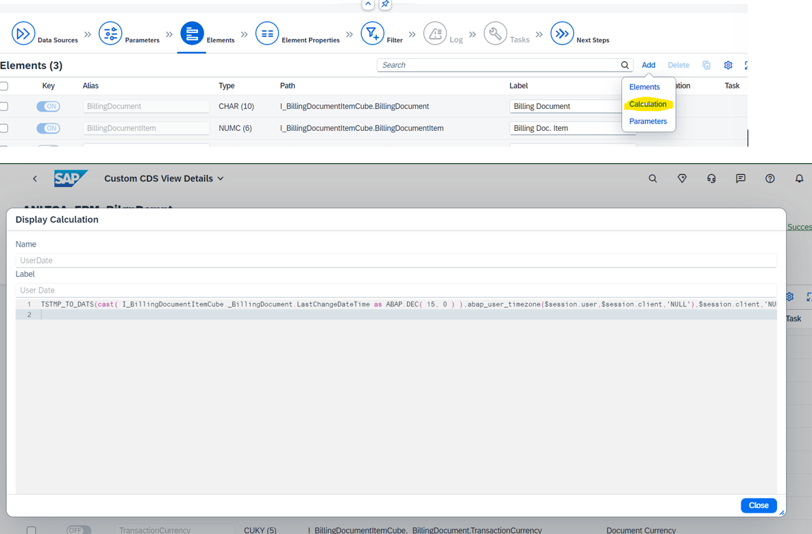Click the Elements (3) heading
Viewport: 812px width, 534px height.
(x=31, y=65)
